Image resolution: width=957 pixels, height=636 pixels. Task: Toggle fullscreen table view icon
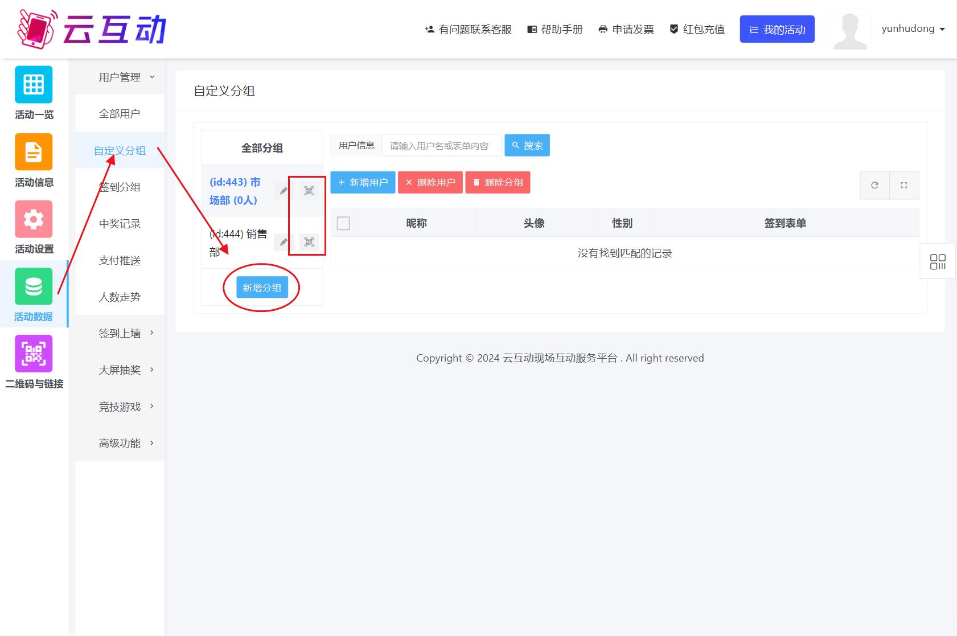point(903,185)
